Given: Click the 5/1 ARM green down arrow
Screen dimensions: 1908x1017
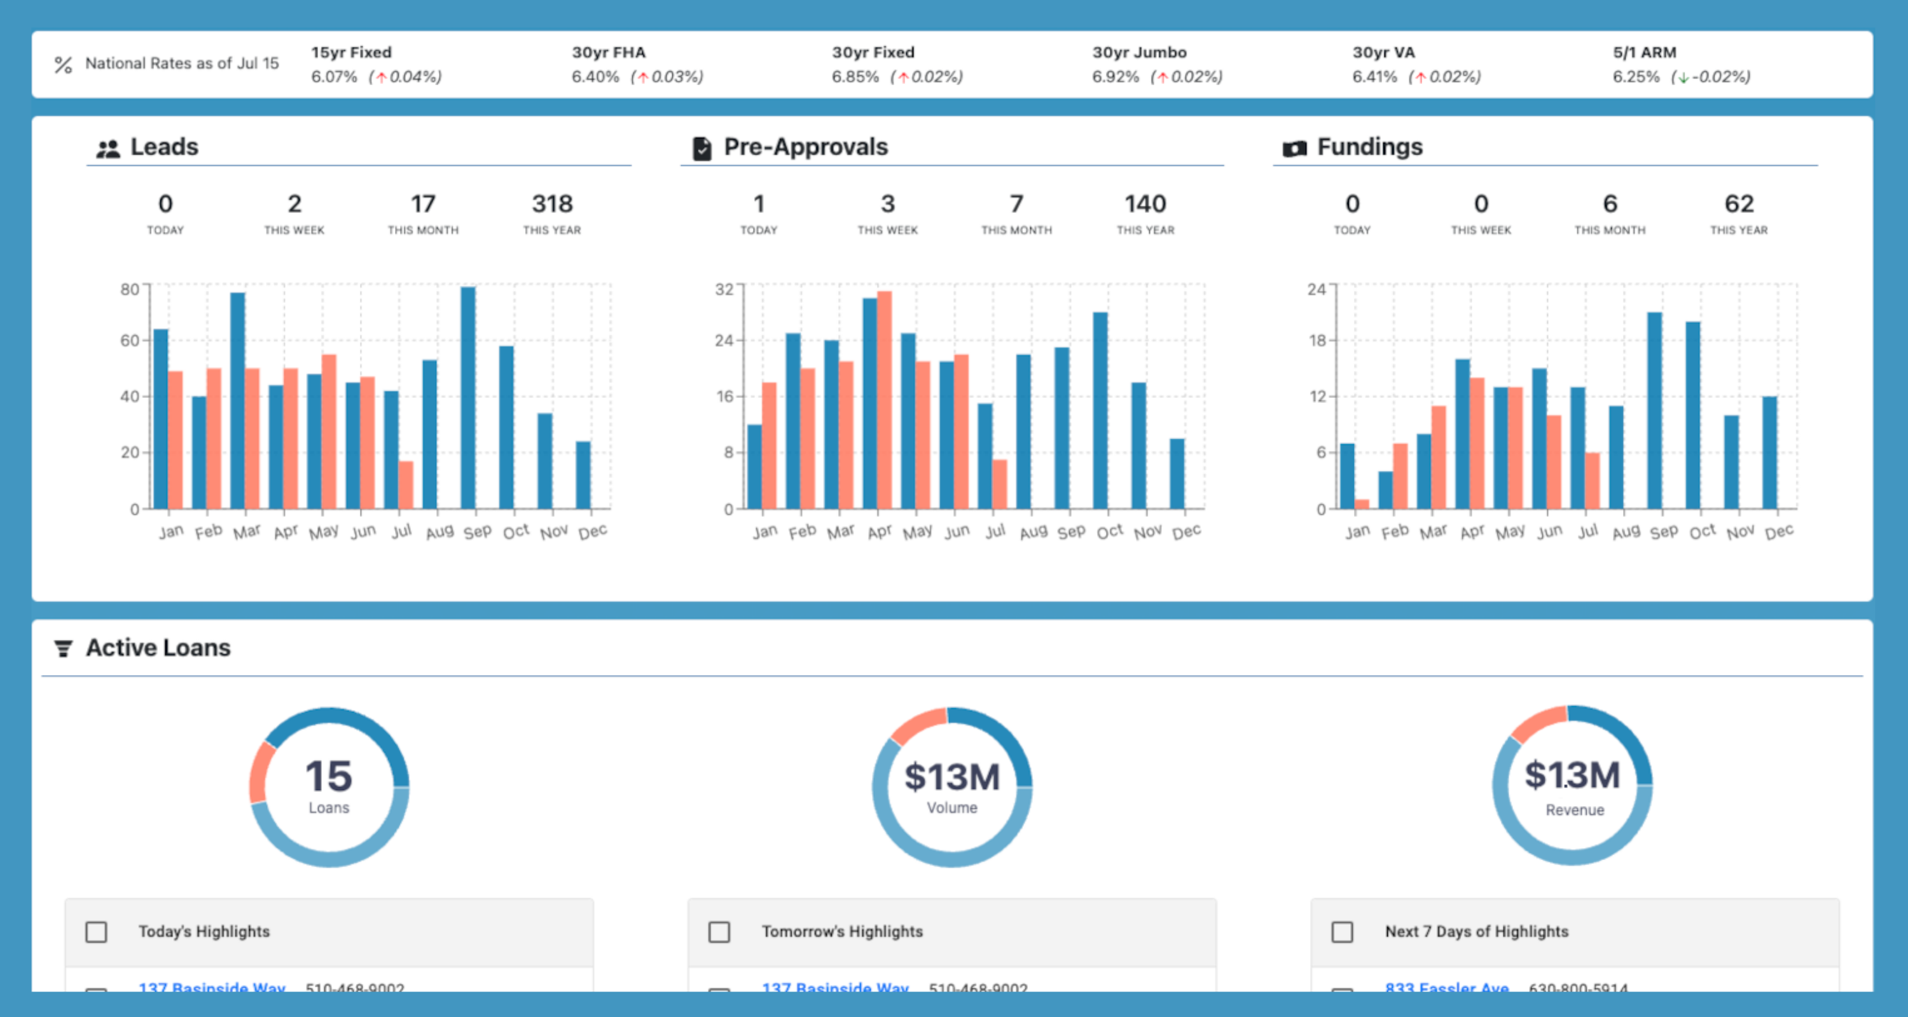Looking at the screenshot, I should pos(1683,78).
